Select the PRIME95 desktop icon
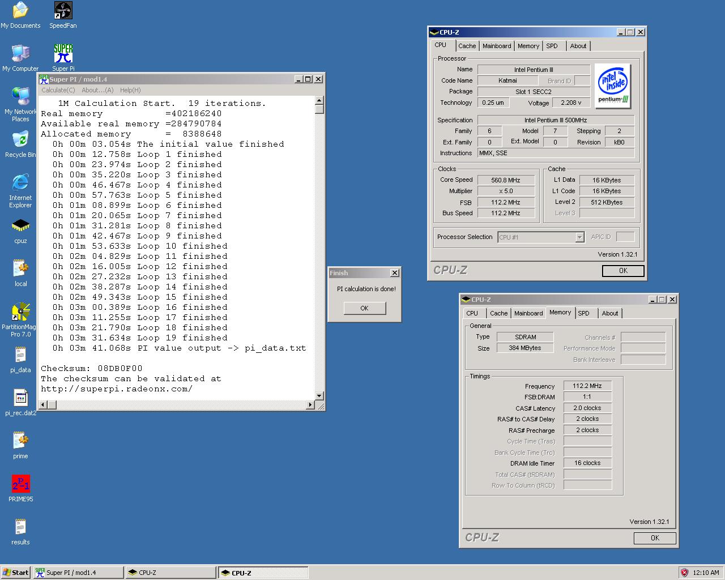This screenshot has width=725, height=580. point(20,489)
